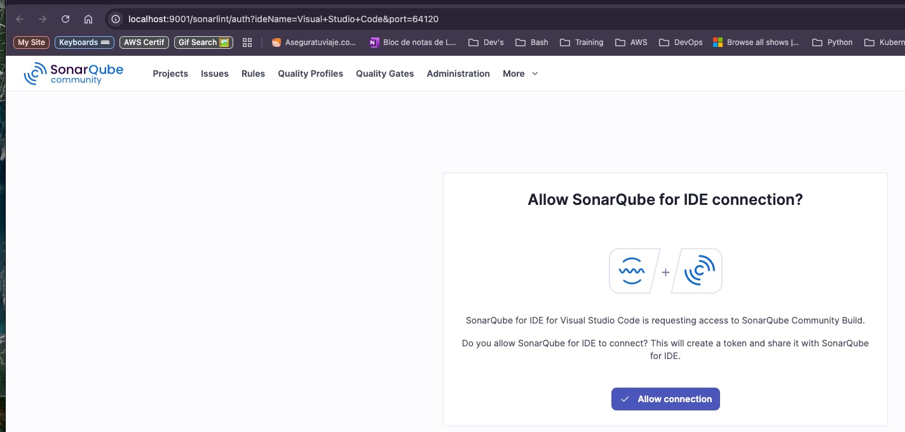The width and height of the screenshot is (905, 432).
Task: Go to browser home page icon
Action: coord(88,19)
